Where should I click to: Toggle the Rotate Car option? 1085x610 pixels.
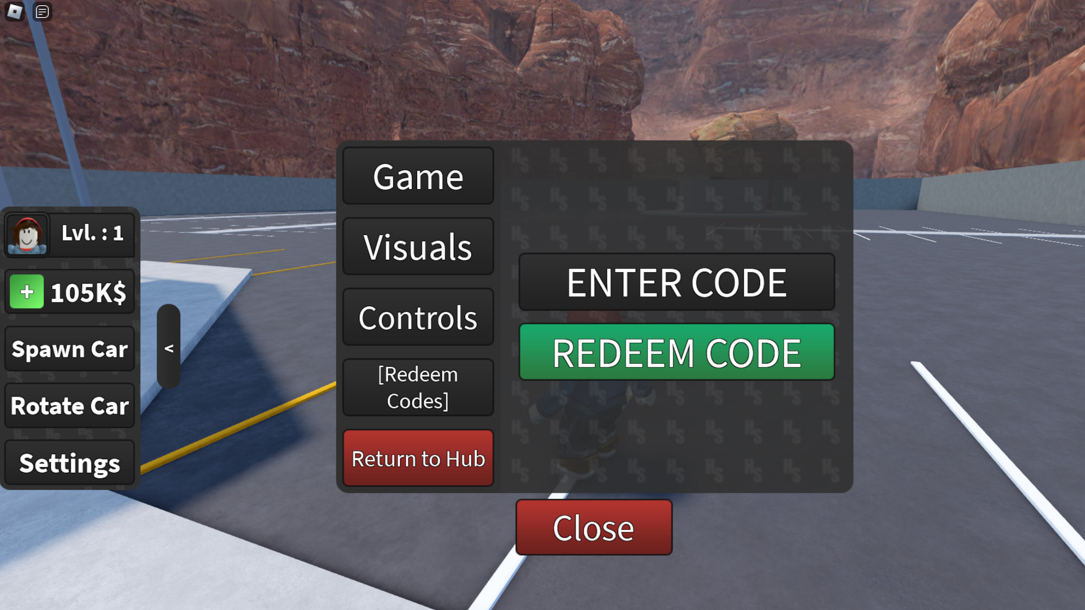70,405
